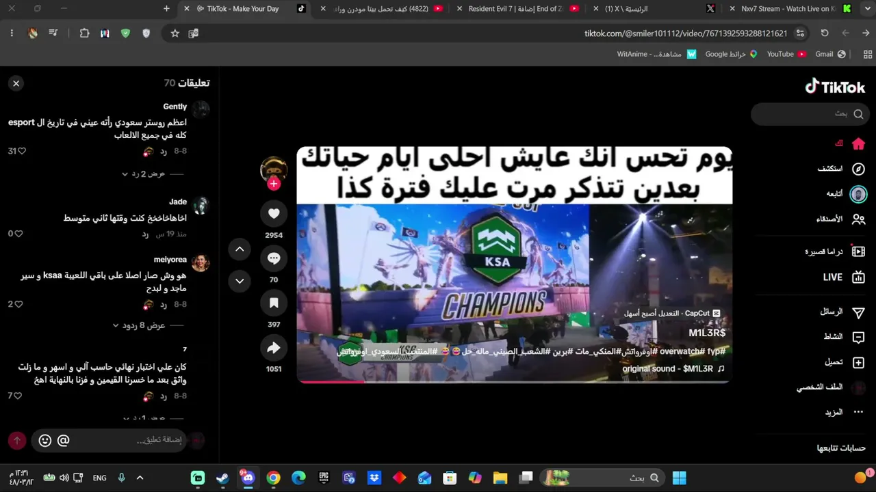Open the short drama section (دراما قصيرة)
The width and height of the screenshot is (876, 492).
[835, 251]
